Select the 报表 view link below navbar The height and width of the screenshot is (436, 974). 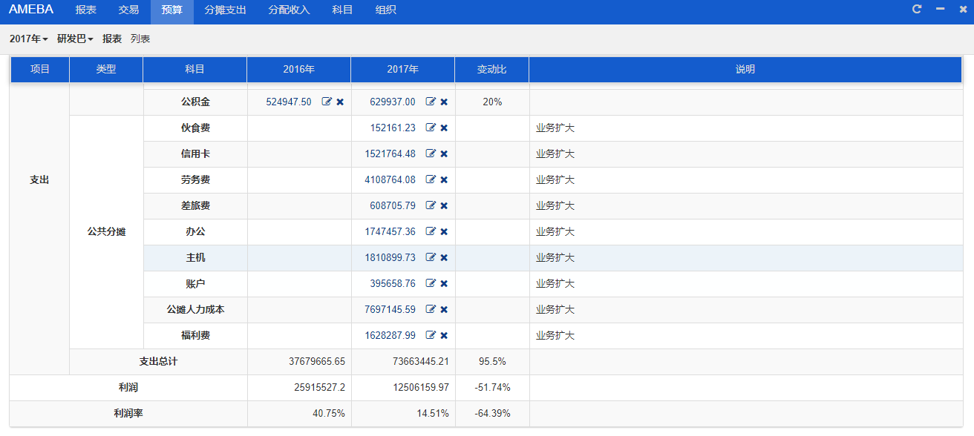[x=112, y=39]
